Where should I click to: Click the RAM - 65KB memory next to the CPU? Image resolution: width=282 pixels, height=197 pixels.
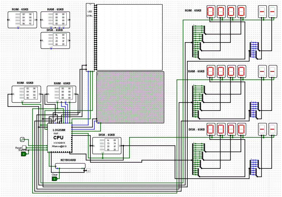[61, 94]
